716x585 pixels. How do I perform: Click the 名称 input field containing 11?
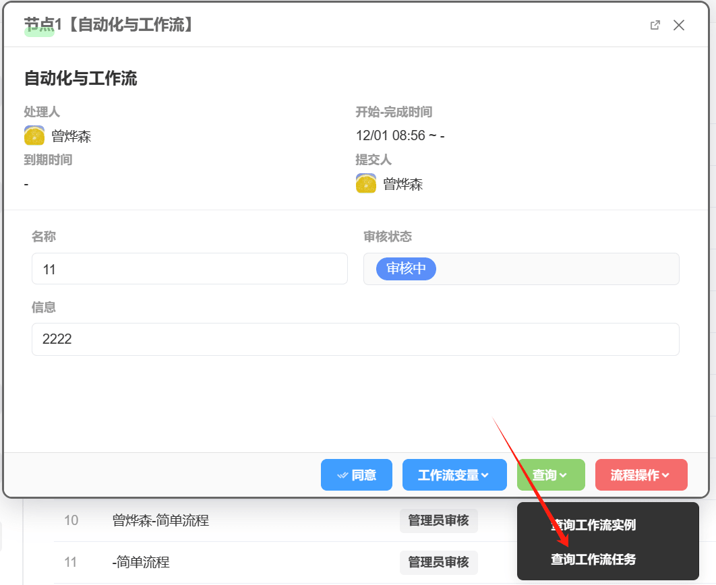tap(189, 269)
